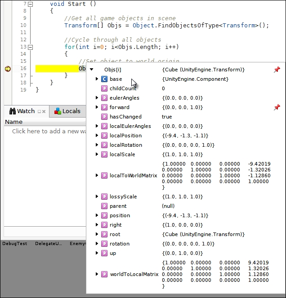
Task: Open the DelegateU... document tab
Action: [49, 243]
